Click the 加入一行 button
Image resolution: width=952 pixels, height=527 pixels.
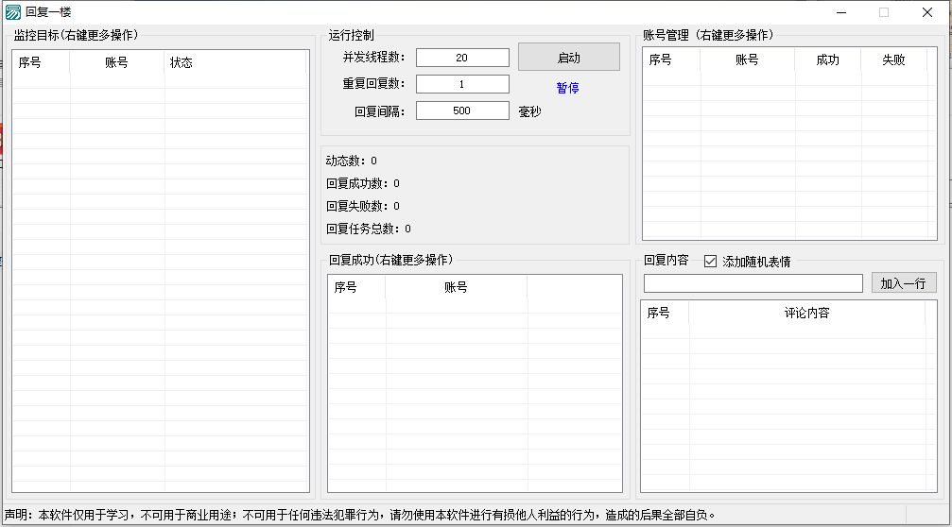coord(903,283)
